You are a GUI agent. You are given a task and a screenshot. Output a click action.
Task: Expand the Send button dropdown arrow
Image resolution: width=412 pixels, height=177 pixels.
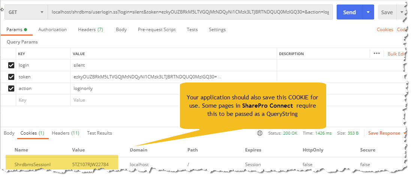368,12
